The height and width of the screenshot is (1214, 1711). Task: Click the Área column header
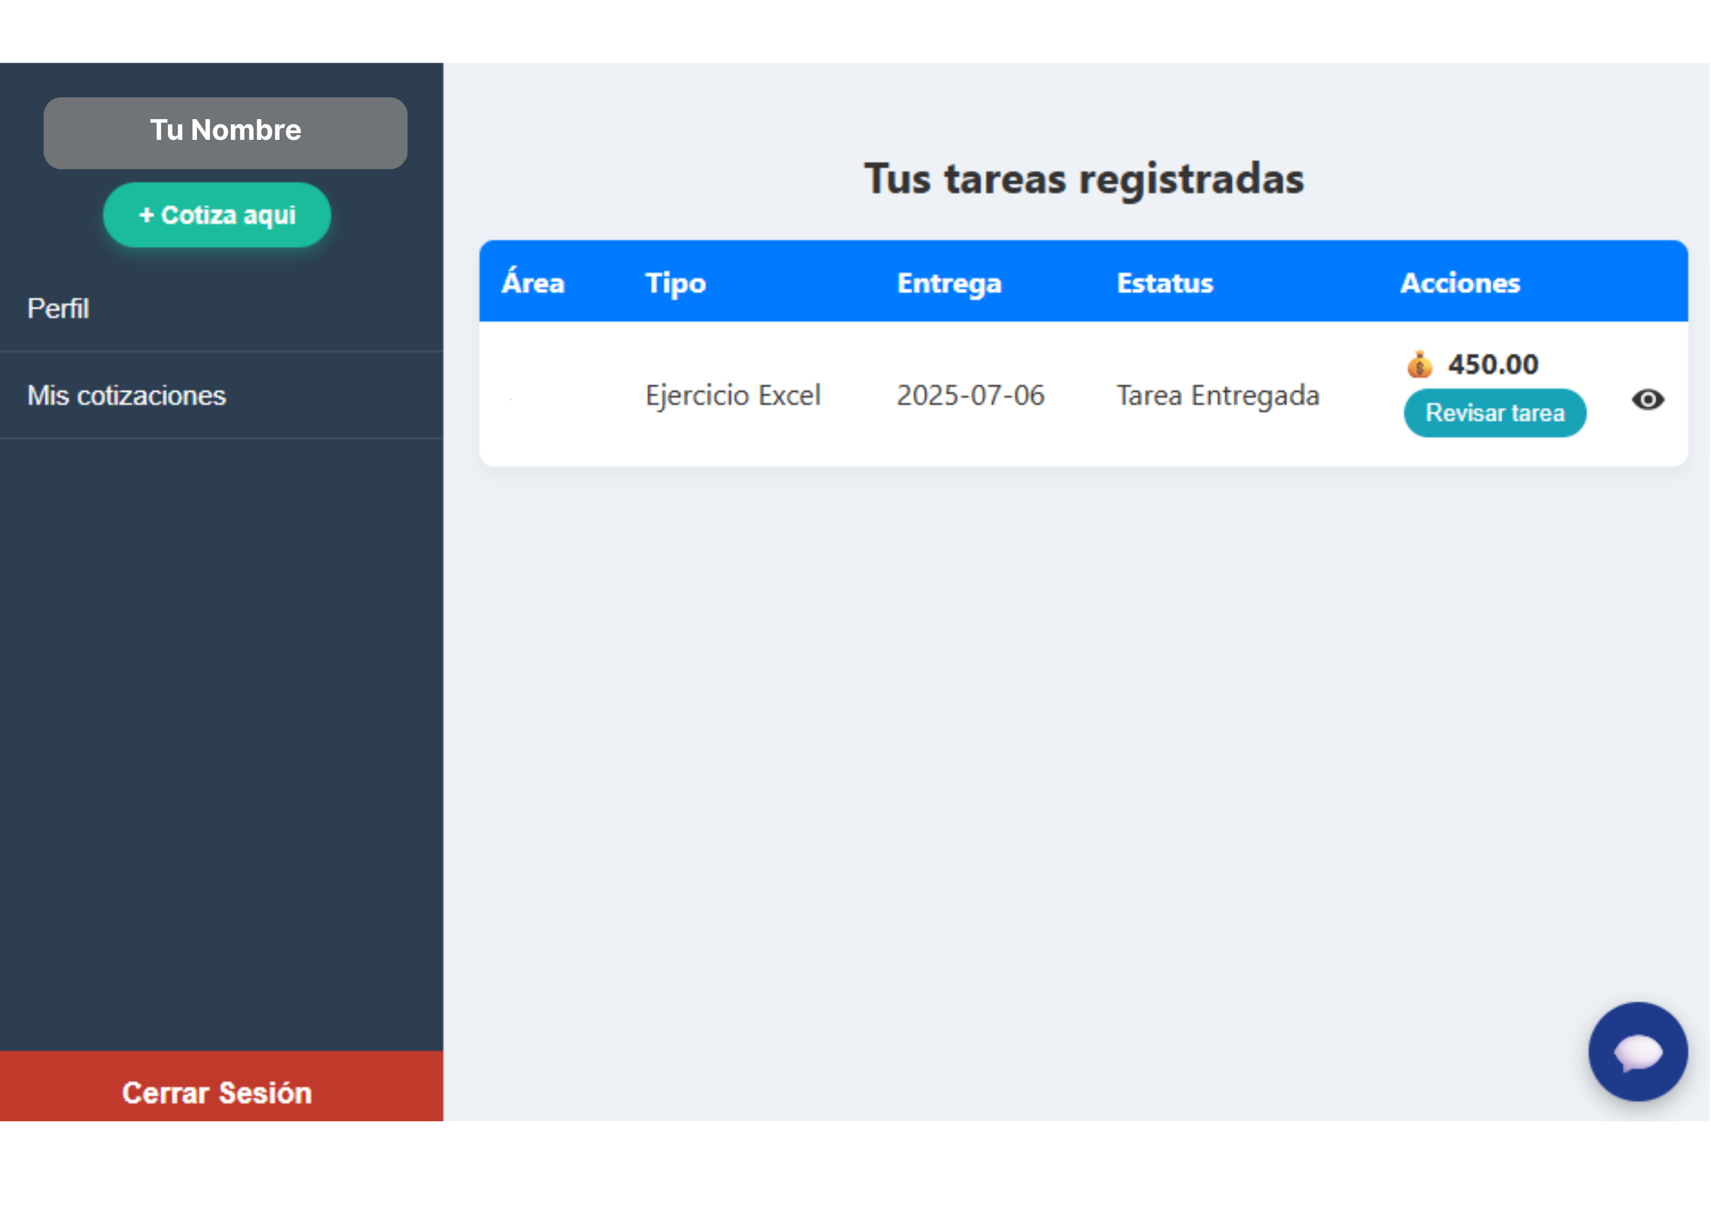click(x=532, y=283)
